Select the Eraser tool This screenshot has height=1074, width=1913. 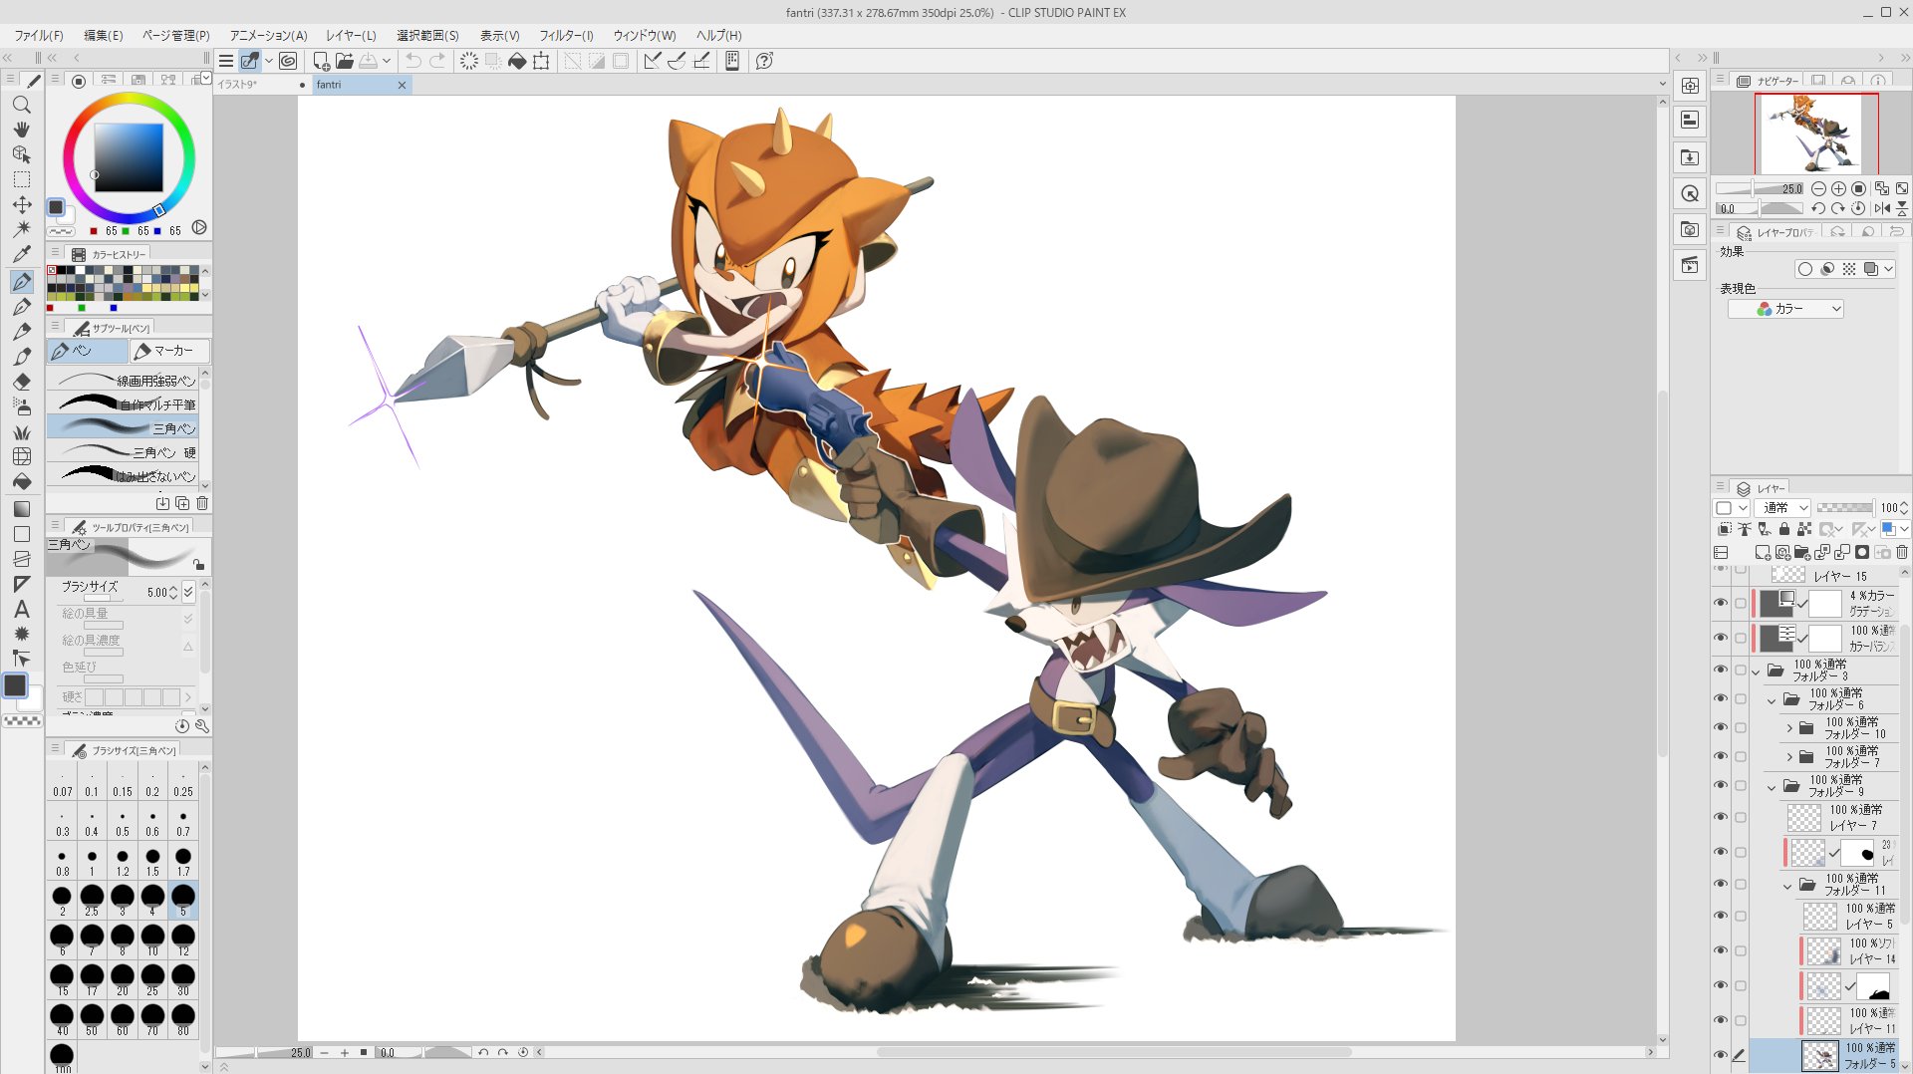21,382
